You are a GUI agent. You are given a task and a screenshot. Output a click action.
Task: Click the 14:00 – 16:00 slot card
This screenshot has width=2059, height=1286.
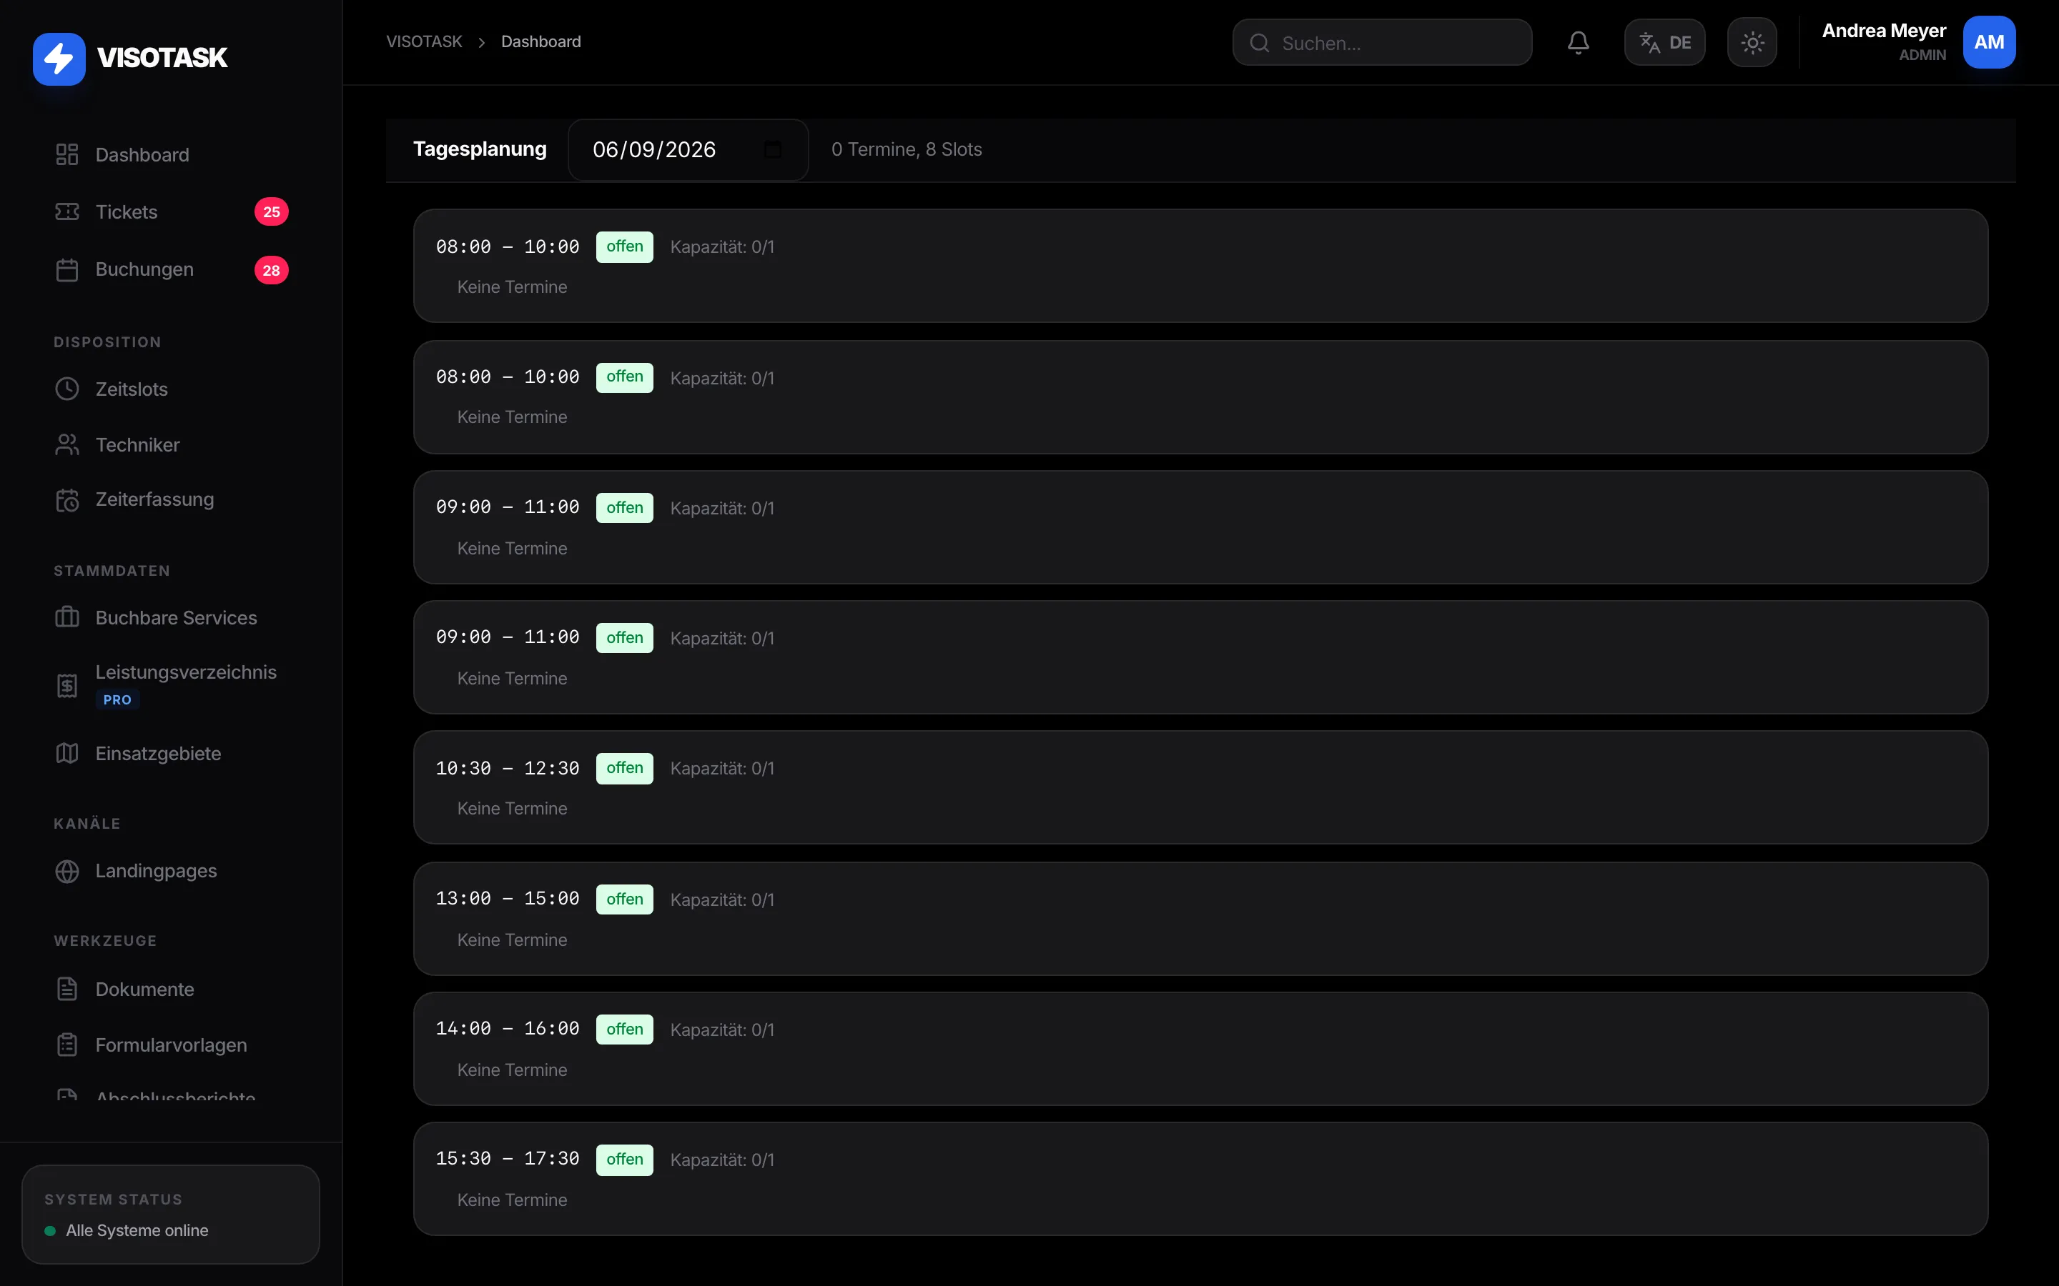pos(1200,1049)
